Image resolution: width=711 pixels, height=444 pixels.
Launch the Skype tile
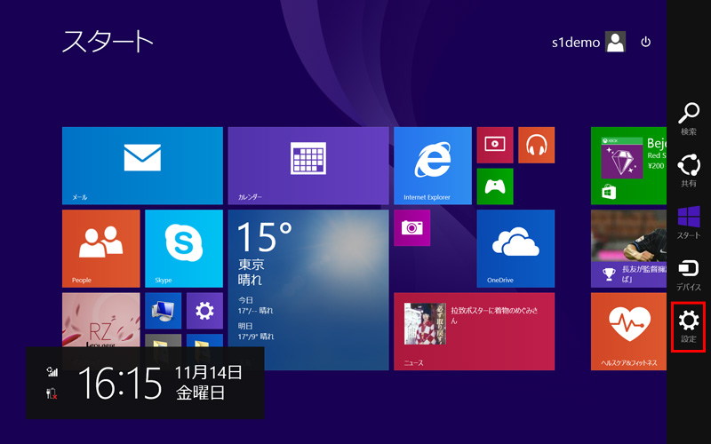(x=184, y=249)
